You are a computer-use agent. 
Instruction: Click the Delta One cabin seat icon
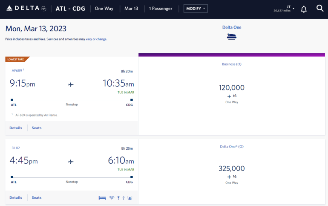pyautogui.click(x=232, y=36)
